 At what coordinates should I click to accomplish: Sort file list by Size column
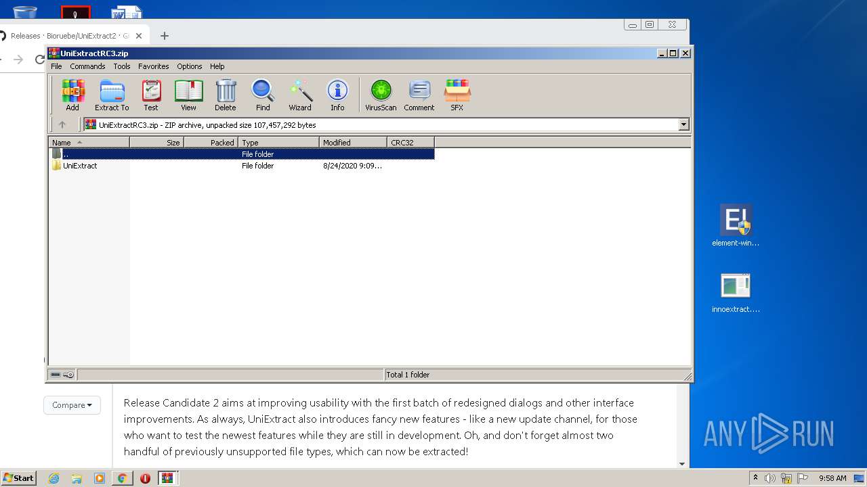pyautogui.click(x=156, y=142)
